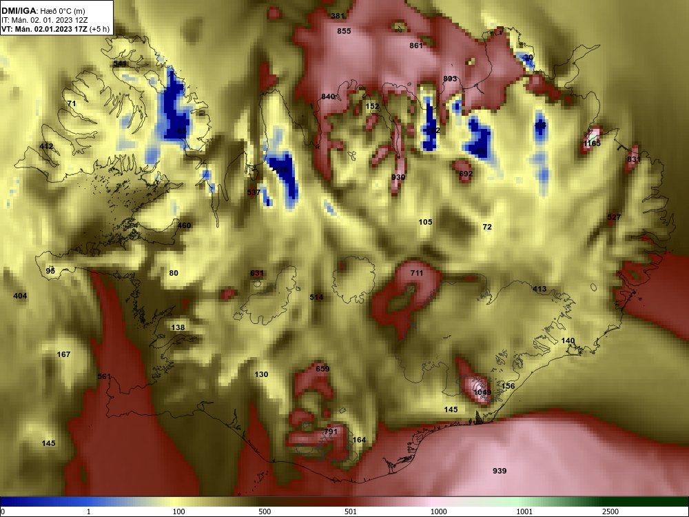Click the 71 value label

72,104
